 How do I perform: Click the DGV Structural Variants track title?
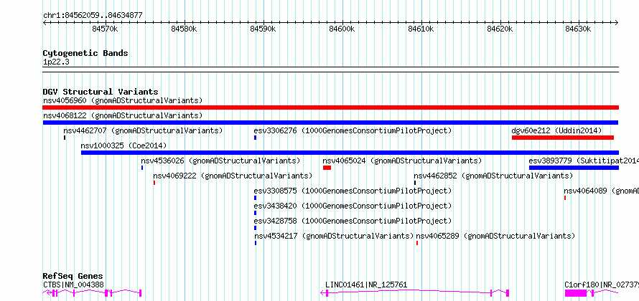pos(101,92)
